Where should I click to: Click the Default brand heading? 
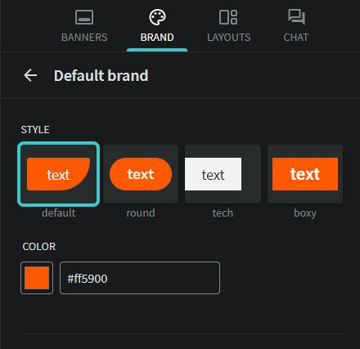pyautogui.click(x=101, y=75)
